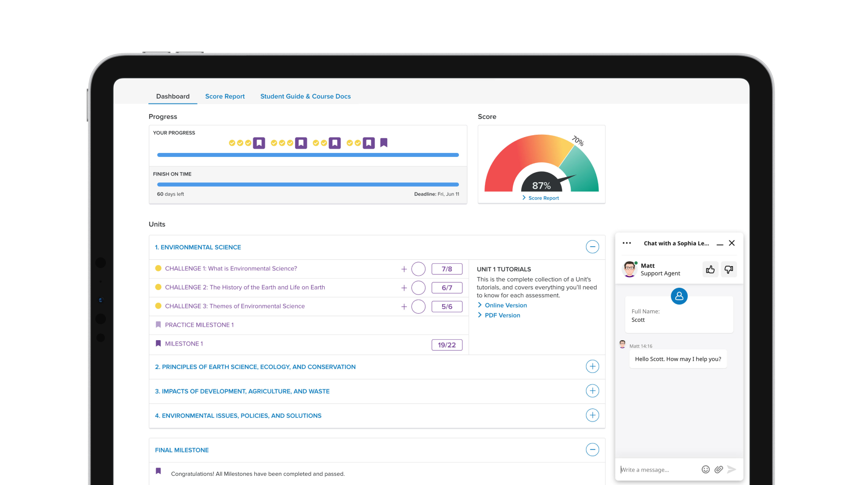Expand Environmental Issues, Policies, and Solutions unit
Viewport: 863px width, 485px height.
click(x=592, y=415)
